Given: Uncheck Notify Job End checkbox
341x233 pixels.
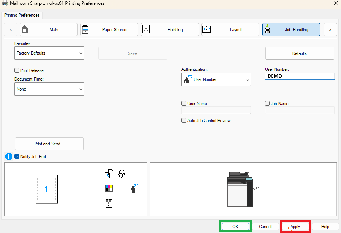Looking at the screenshot, I should pos(17,157).
